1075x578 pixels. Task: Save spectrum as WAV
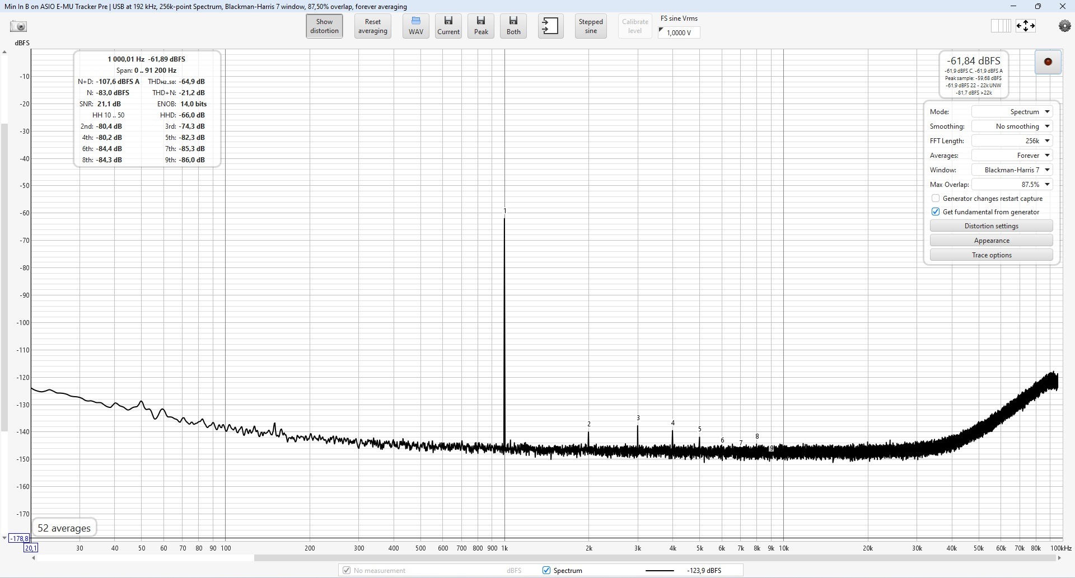point(416,26)
